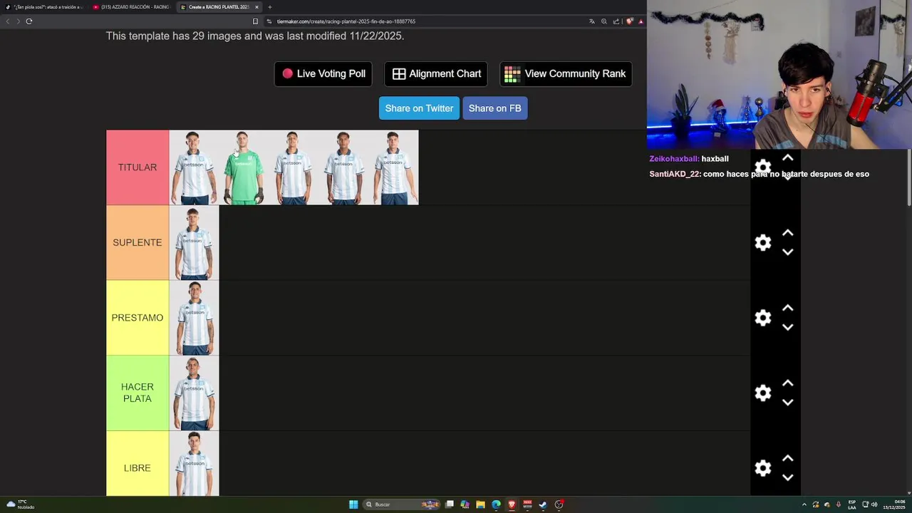Click the TITULAR tier label
912x513 pixels.
point(138,167)
